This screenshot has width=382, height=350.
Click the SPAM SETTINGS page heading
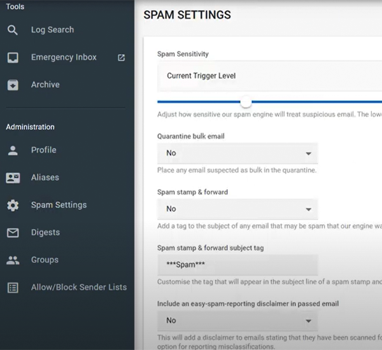(x=187, y=15)
